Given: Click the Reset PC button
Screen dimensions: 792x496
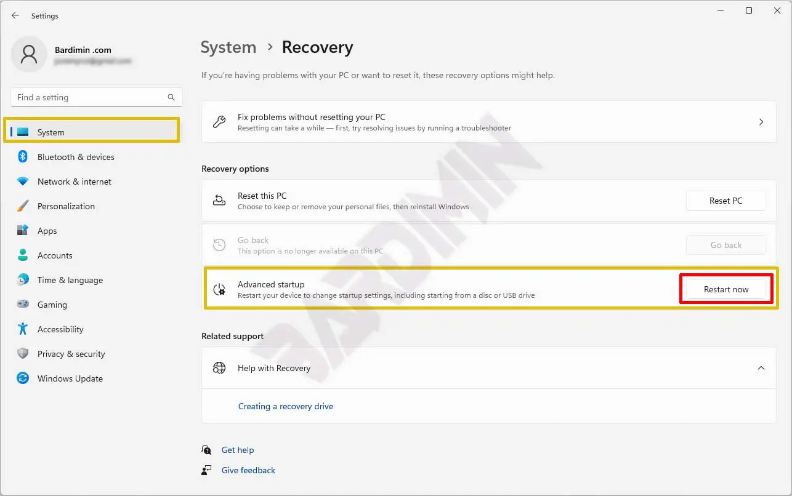Looking at the screenshot, I should (725, 201).
